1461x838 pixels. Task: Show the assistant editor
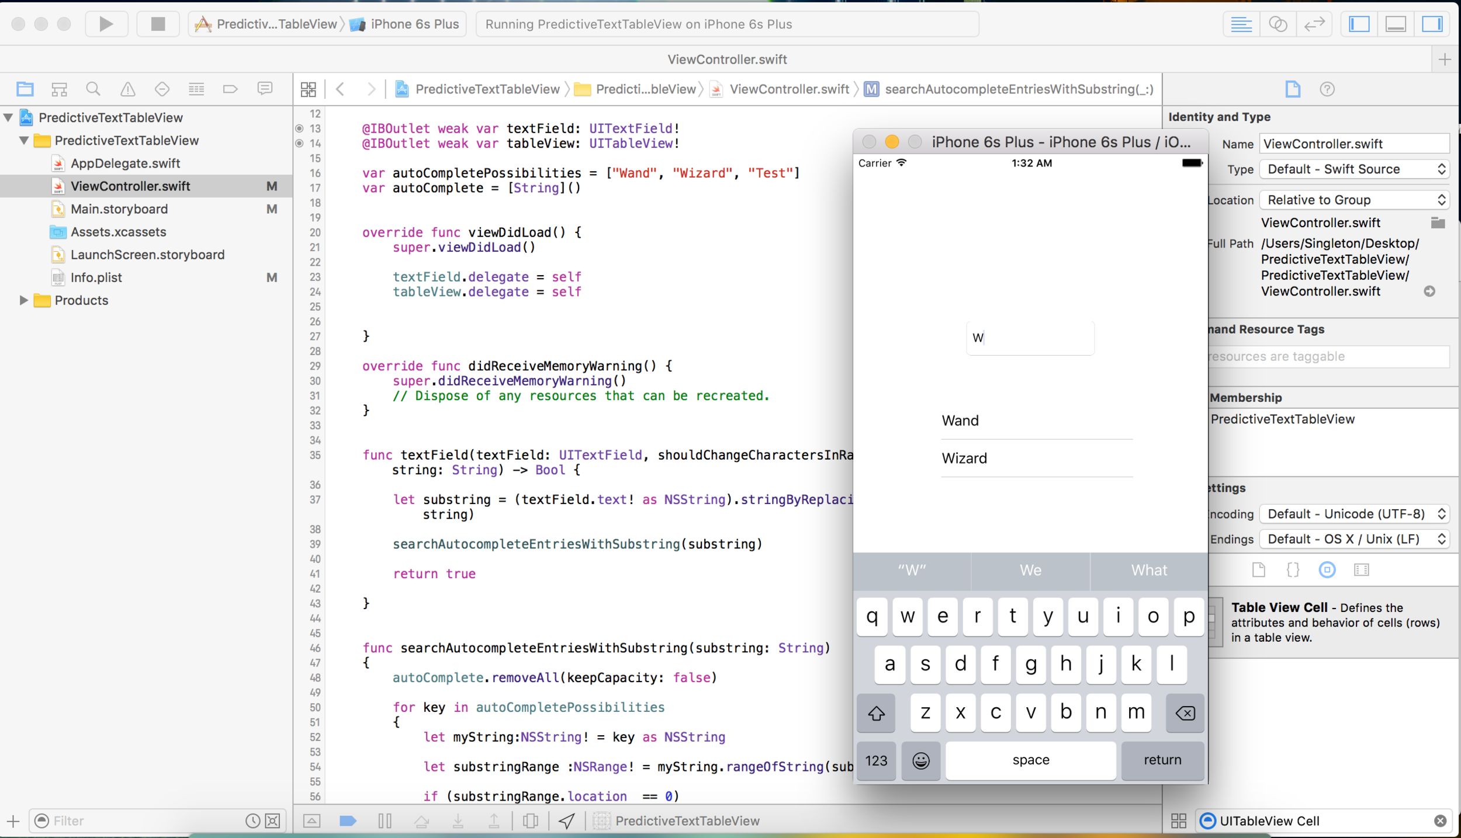[1277, 24]
